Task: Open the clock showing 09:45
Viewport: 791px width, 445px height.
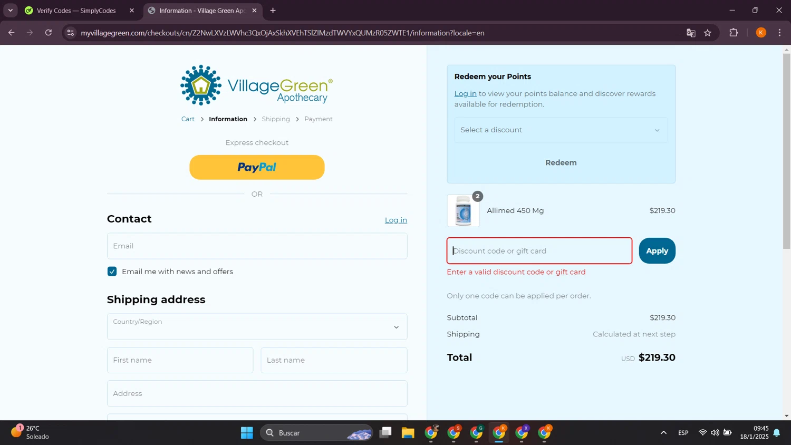Action: 754,432
